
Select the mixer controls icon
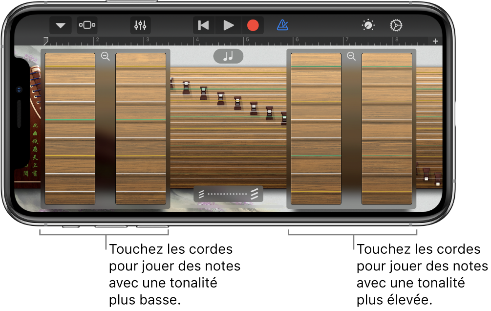[141, 25]
